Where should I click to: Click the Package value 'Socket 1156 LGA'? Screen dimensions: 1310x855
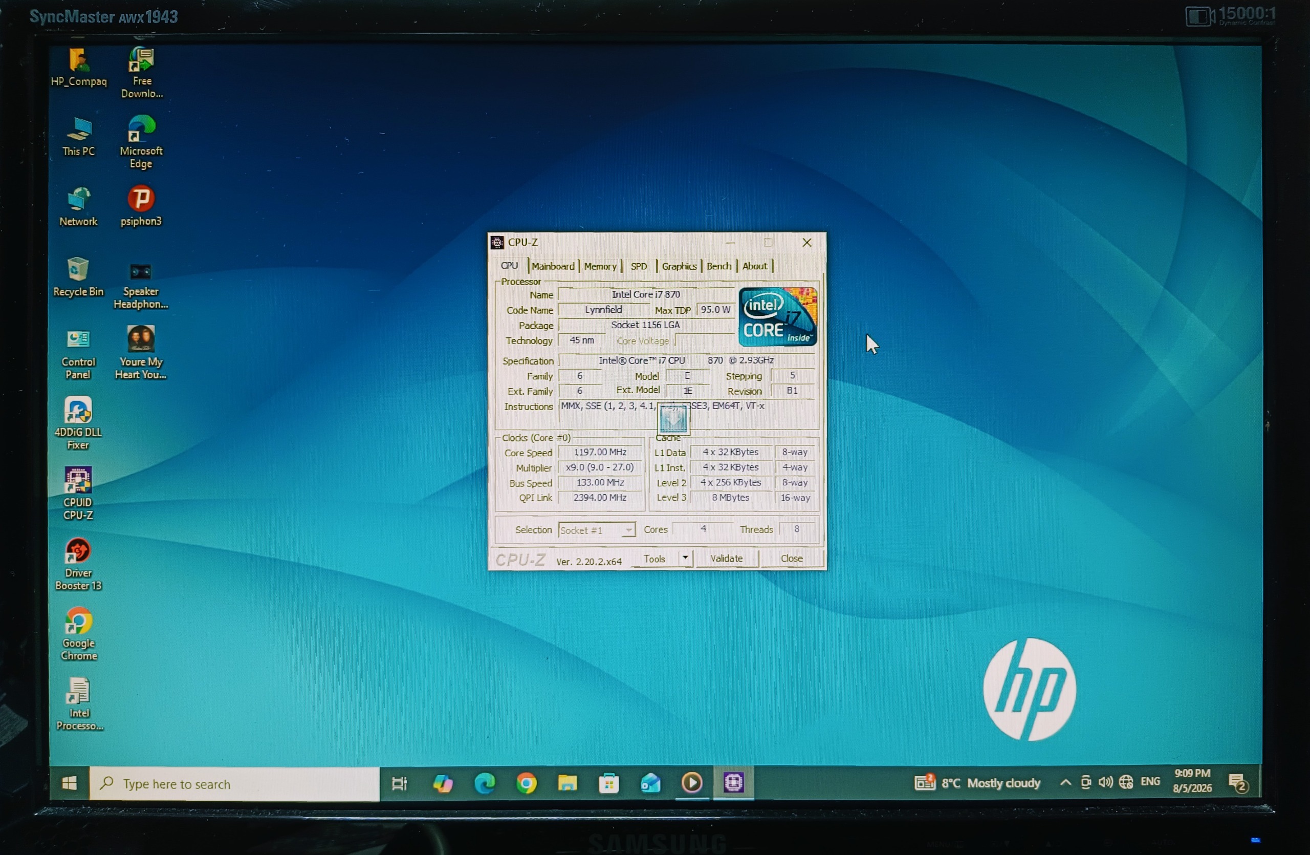coord(646,325)
